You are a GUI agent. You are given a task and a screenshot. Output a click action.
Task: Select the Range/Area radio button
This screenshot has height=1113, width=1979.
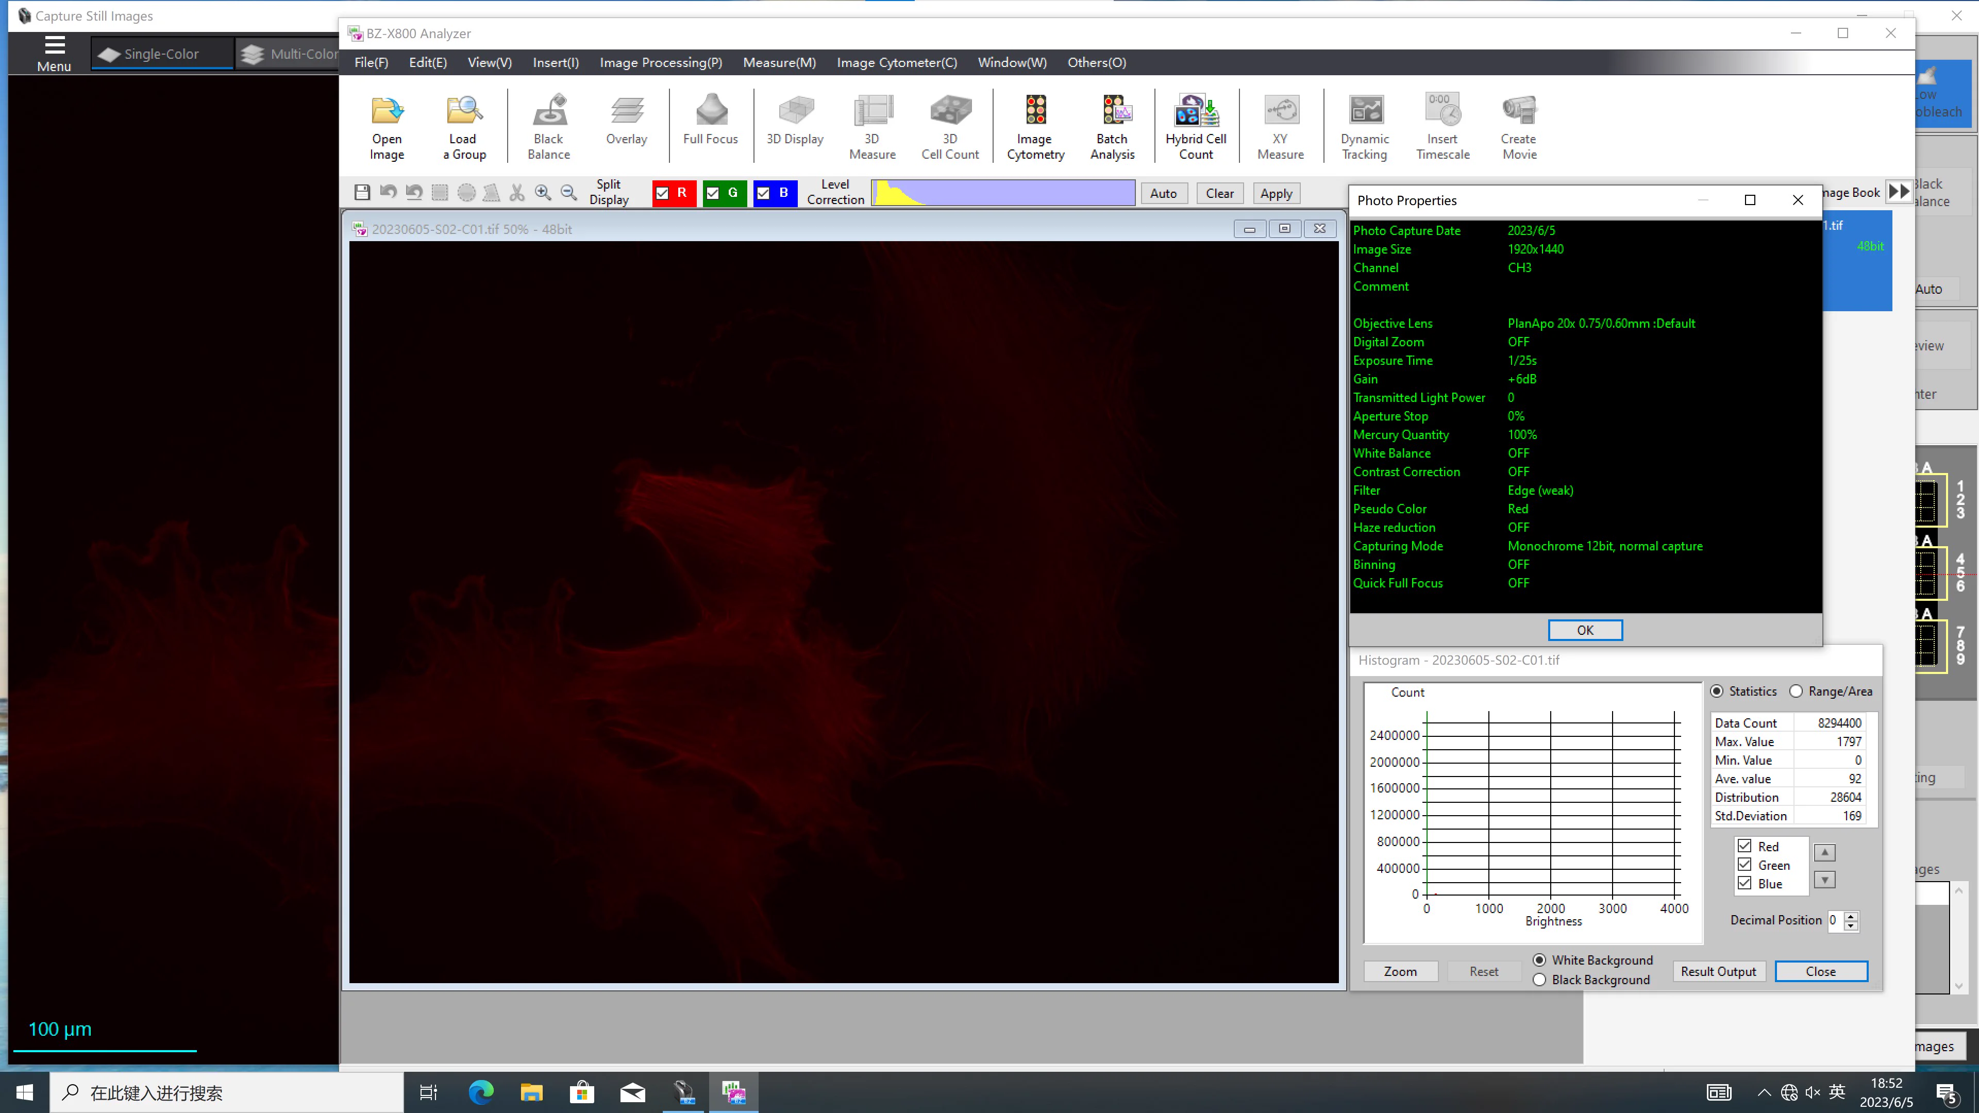pos(1796,692)
